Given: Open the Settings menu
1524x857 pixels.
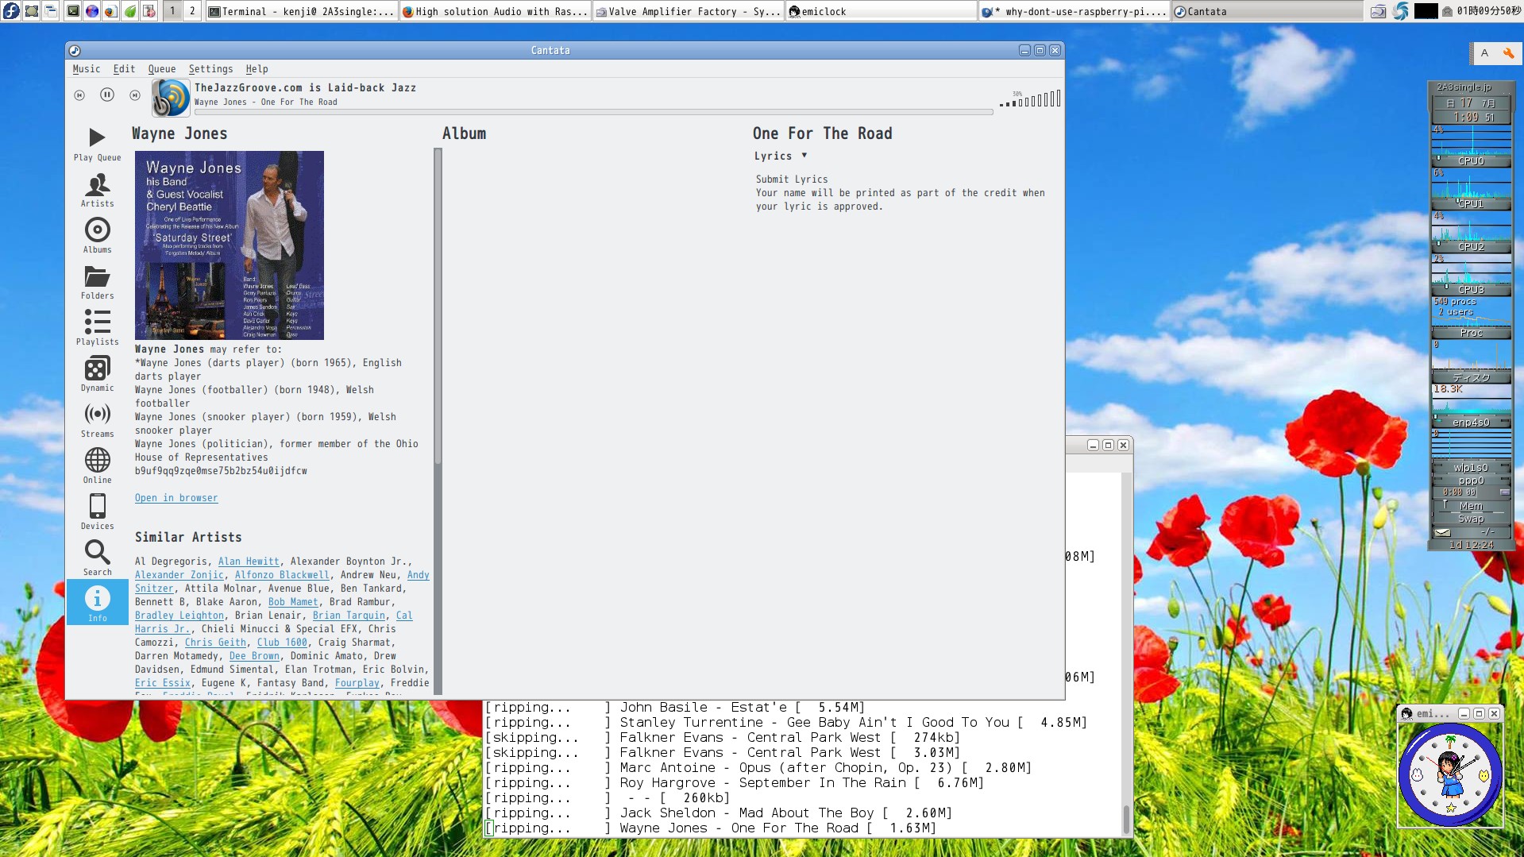Looking at the screenshot, I should (210, 69).
